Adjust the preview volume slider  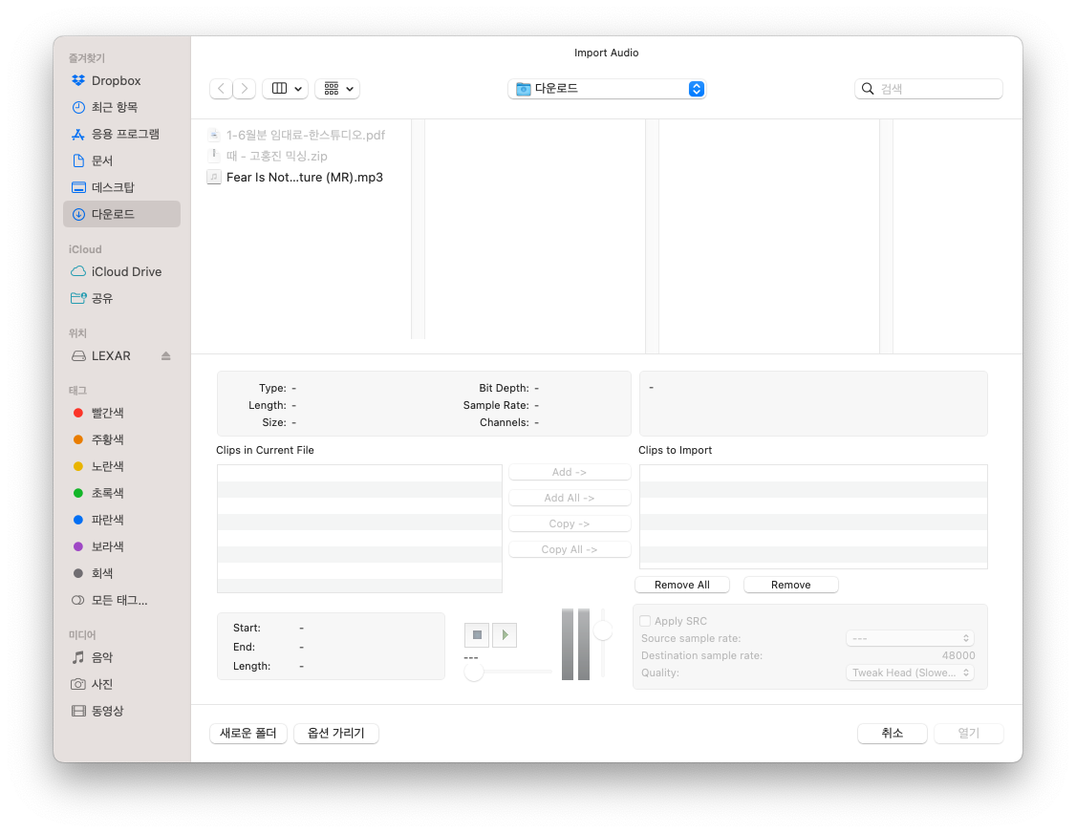pos(603,631)
